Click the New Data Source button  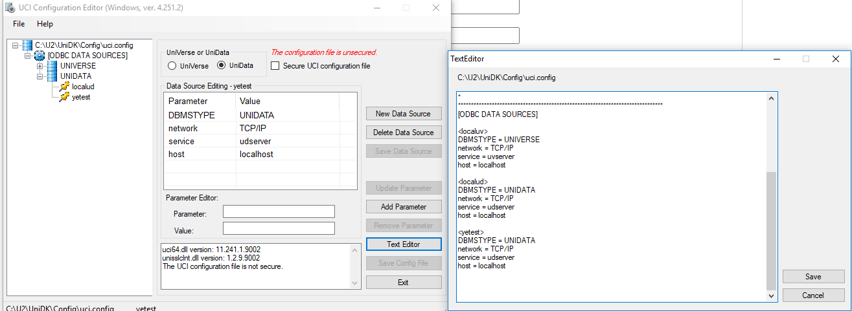pyautogui.click(x=403, y=114)
